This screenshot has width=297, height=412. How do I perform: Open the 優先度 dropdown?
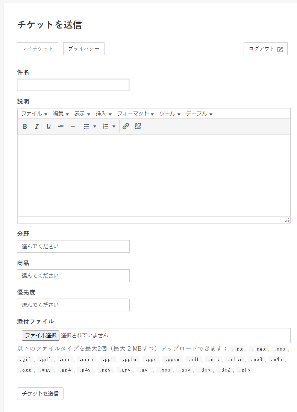pos(73,305)
